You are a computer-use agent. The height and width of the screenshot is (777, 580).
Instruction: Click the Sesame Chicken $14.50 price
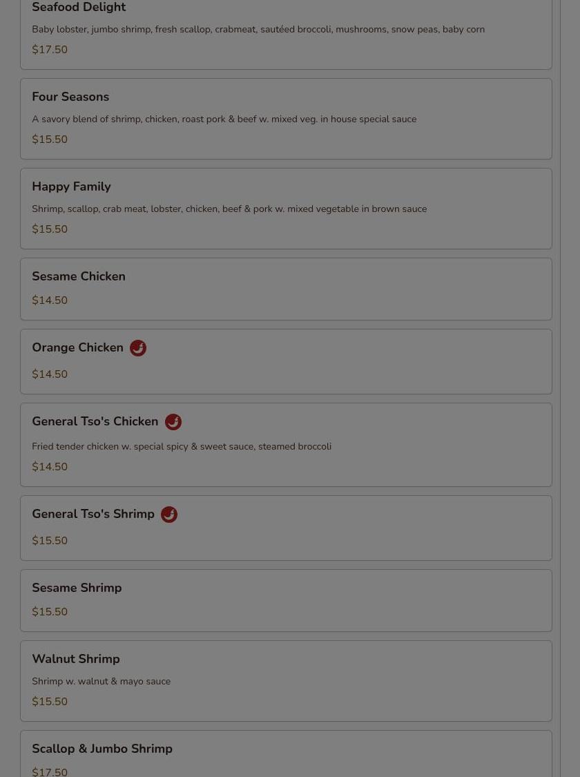click(x=50, y=300)
